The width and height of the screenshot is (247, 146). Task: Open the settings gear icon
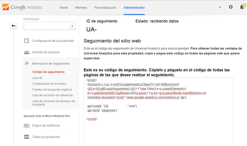231,7
